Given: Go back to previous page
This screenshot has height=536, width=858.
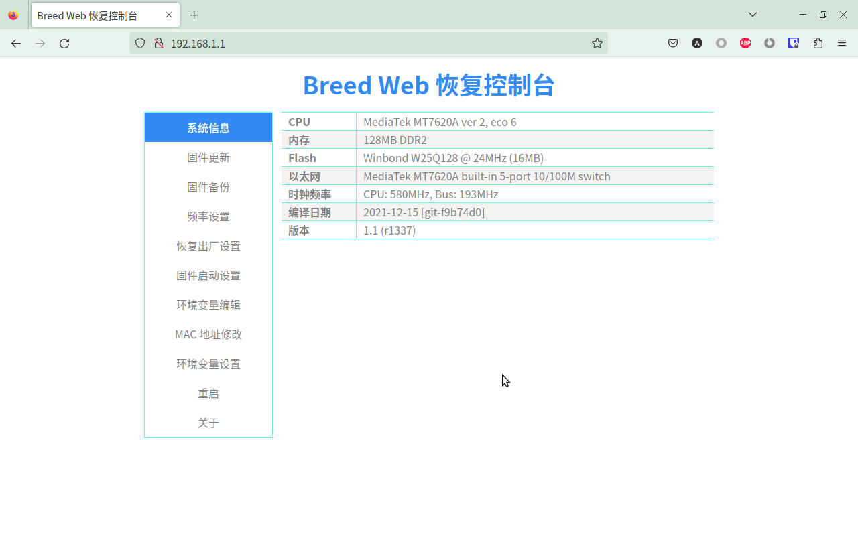Looking at the screenshot, I should pos(16,43).
